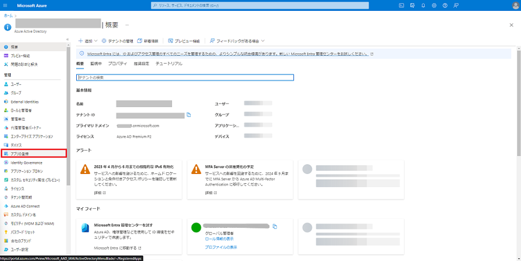Click the ellipsis next to 概要 title

coord(127,25)
